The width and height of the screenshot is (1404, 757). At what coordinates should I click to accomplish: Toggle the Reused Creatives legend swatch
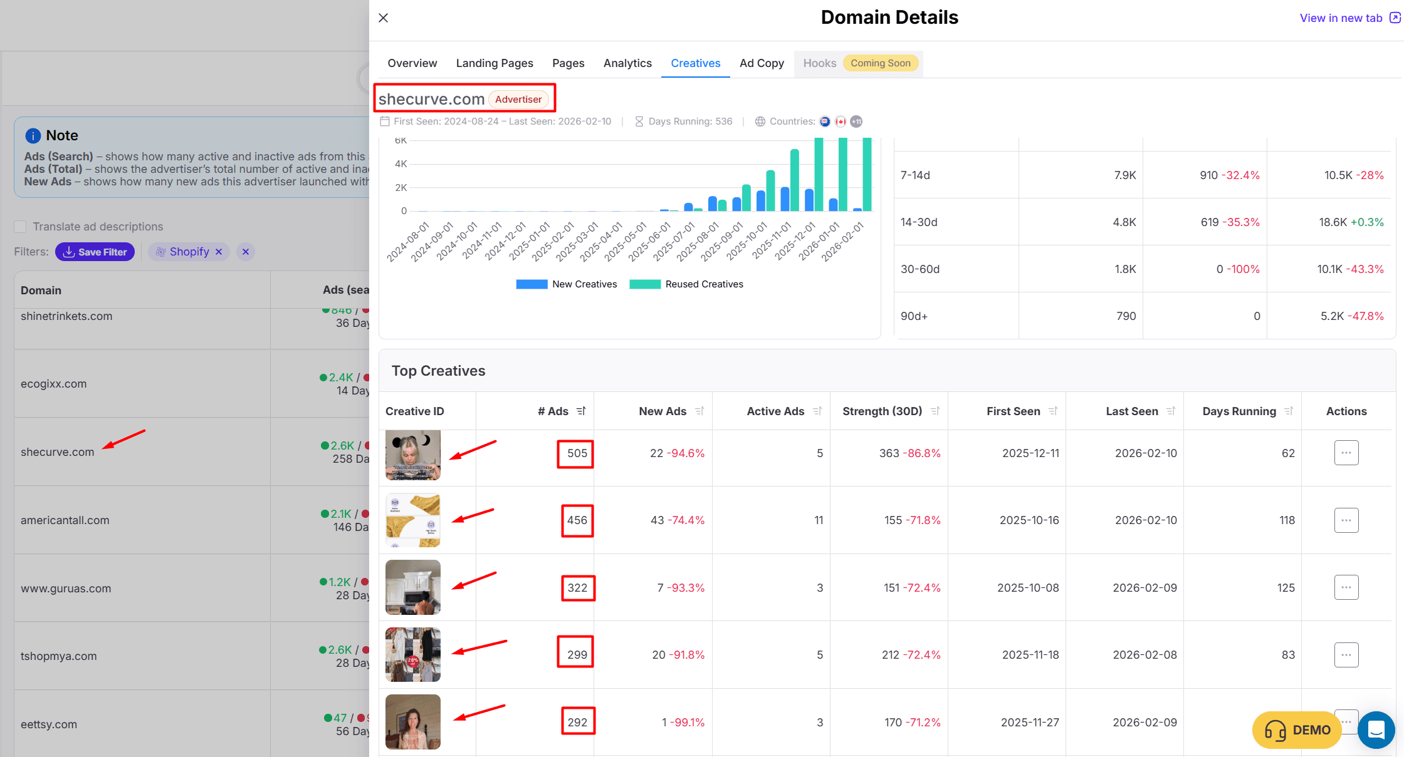tap(645, 284)
